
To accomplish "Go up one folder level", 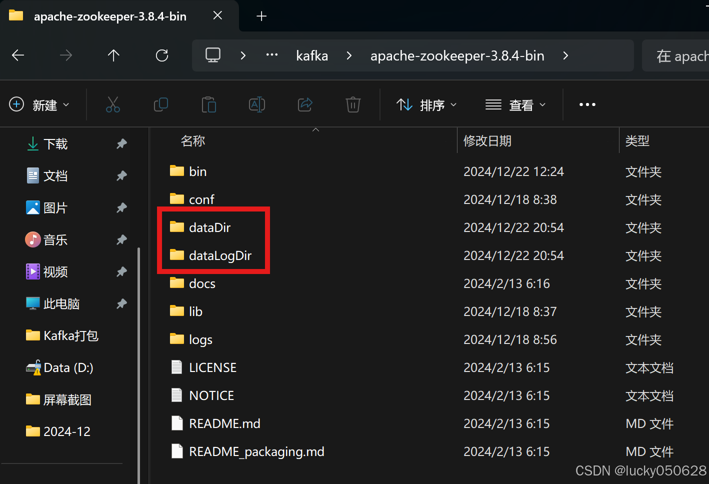I will pos(113,55).
